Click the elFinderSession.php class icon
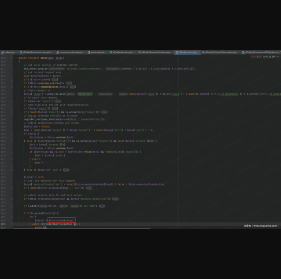The image size is (281, 279). click(x=111, y=52)
